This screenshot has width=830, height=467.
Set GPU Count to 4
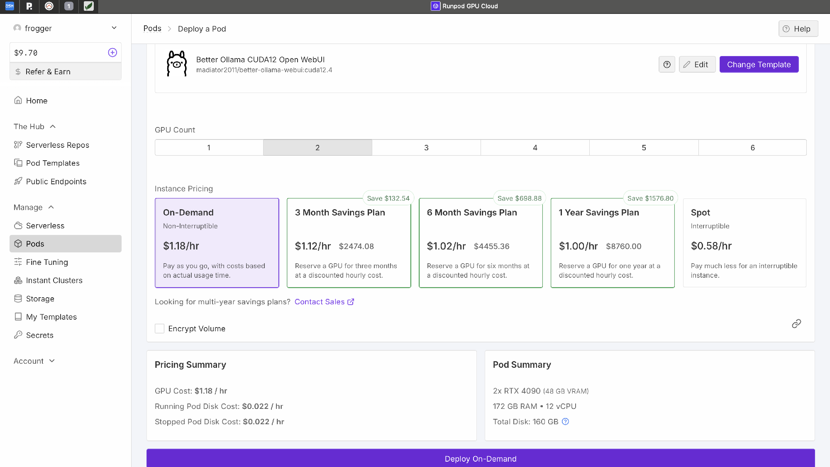coord(535,148)
